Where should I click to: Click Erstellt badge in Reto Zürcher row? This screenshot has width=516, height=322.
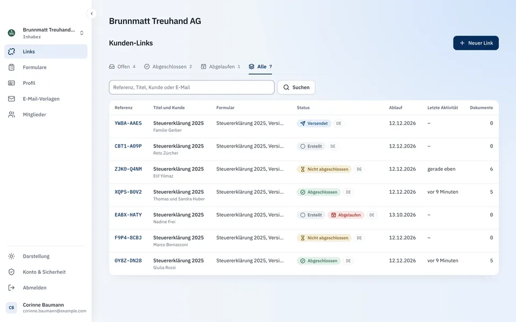pos(311,147)
